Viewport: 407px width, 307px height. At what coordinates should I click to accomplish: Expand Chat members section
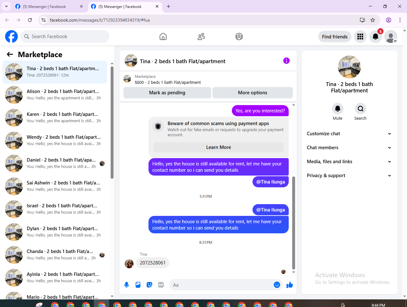coord(349,148)
